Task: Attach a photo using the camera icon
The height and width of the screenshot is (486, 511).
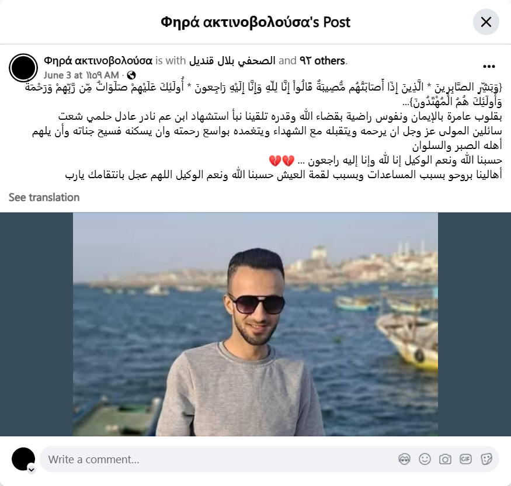Action: point(445,459)
